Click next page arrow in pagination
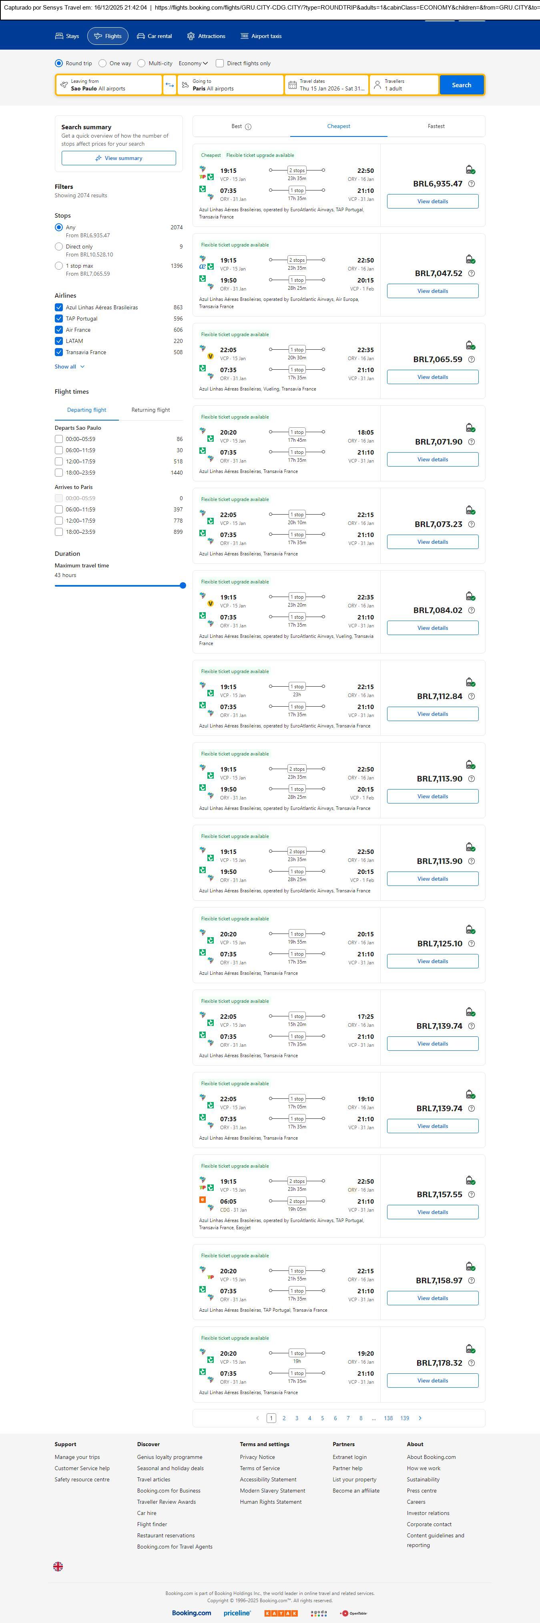540x1623 pixels. click(x=420, y=1418)
